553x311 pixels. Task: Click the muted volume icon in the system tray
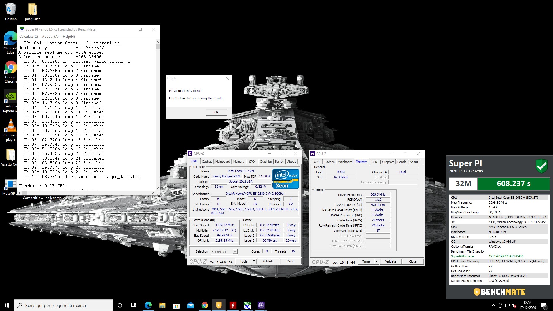[514, 305]
